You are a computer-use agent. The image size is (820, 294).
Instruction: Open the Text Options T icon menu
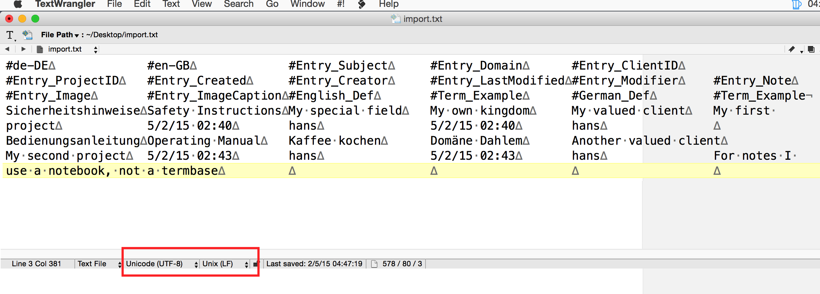[10, 35]
